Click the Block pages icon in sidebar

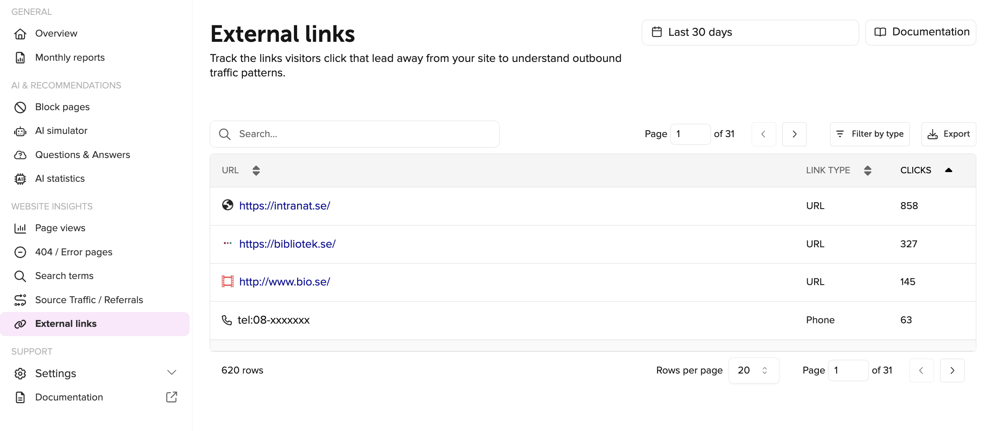point(20,107)
